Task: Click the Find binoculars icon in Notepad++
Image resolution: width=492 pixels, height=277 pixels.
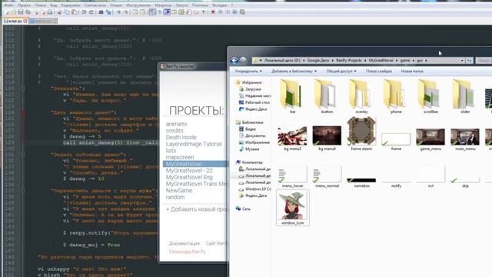Action: [101, 12]
